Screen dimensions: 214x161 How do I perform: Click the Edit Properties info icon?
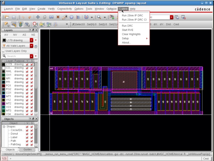71,17
